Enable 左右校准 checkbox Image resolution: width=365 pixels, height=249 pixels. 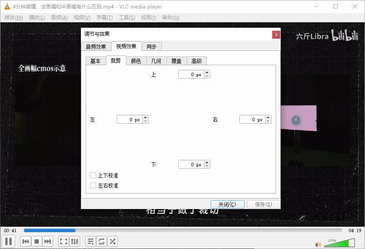pyautogui.click(x=93, y=185)
